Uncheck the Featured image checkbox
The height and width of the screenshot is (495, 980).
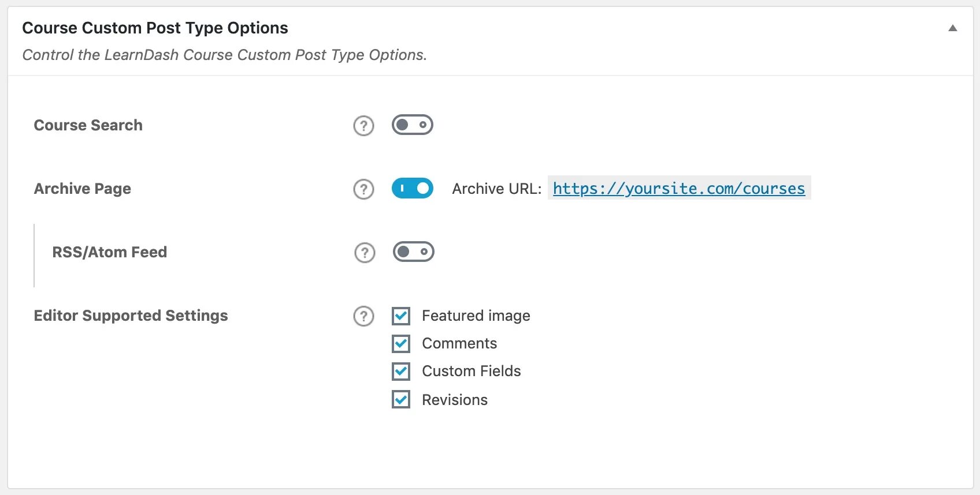tap(401, 316)
